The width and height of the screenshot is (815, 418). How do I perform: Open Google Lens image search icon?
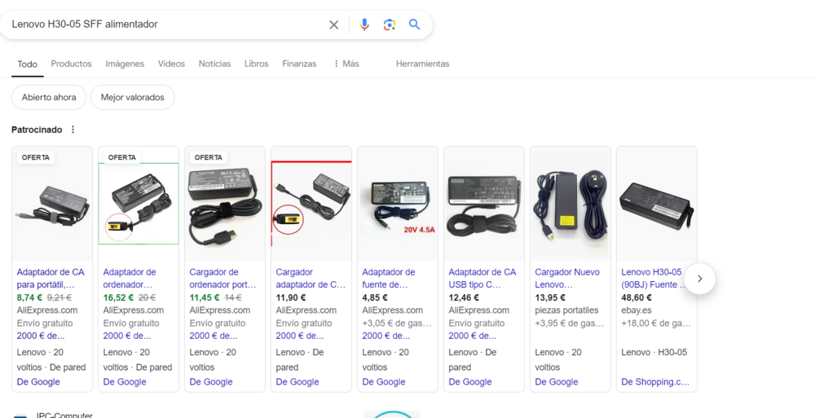[x=390, y=24]
